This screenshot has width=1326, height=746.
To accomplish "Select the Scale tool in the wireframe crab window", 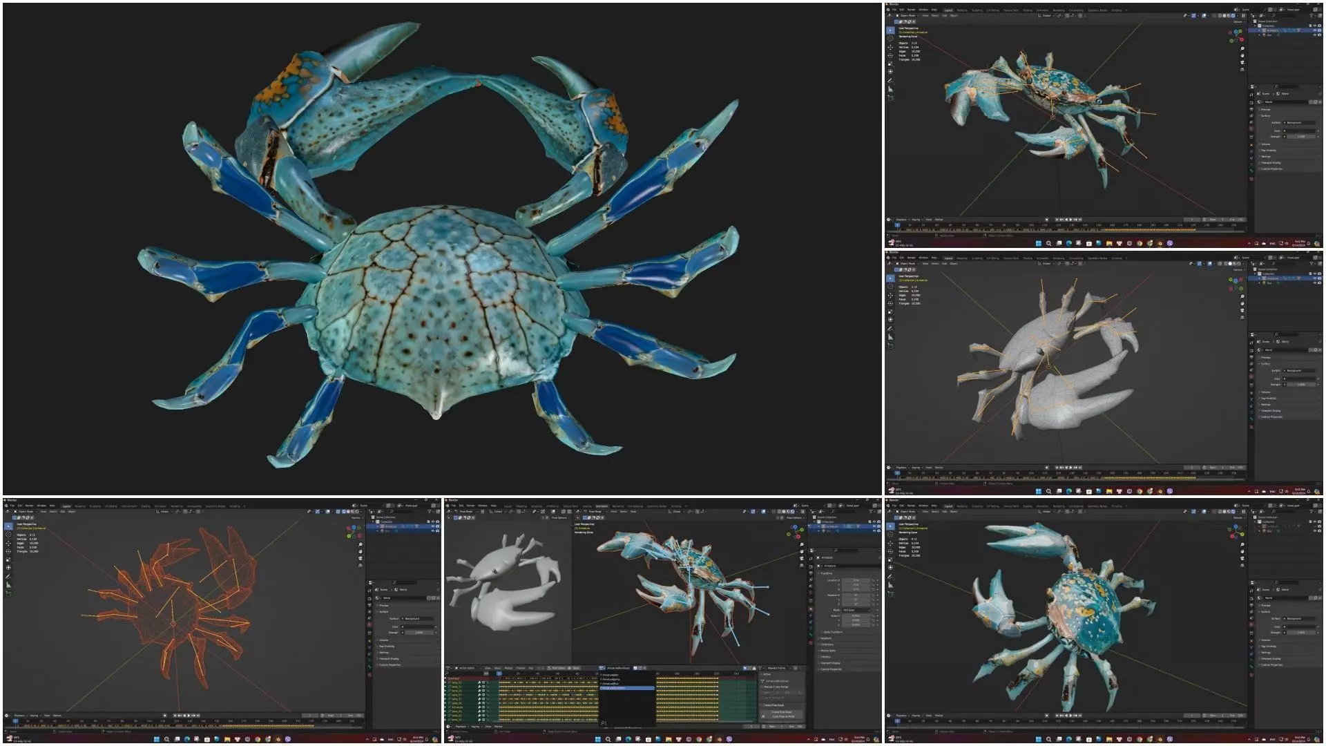I will point(8,559).
